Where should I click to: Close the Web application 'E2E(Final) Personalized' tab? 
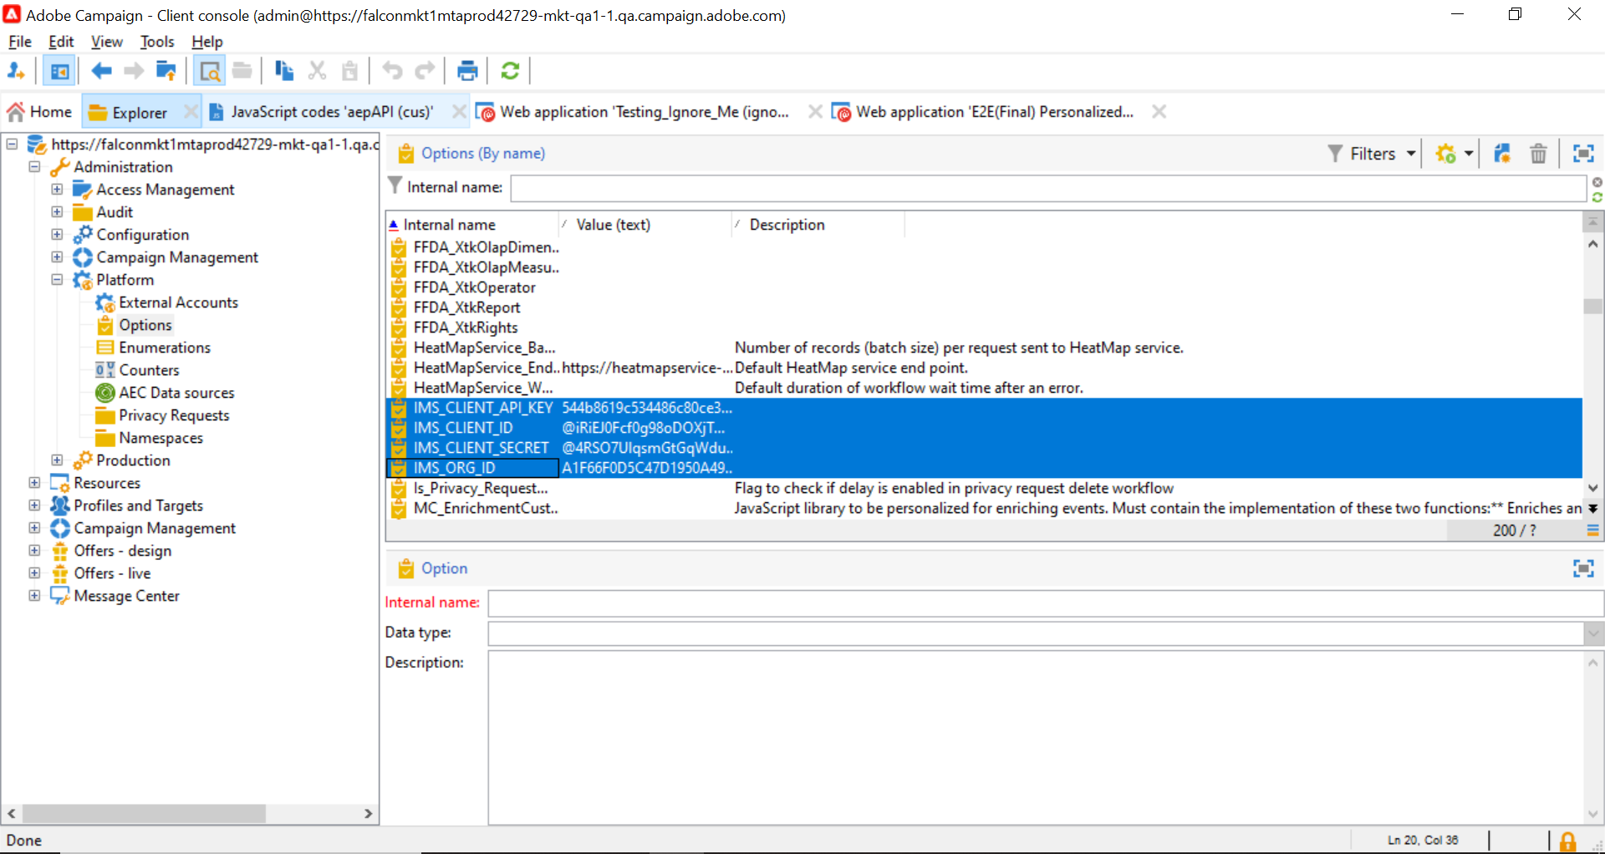point(1159,112)
